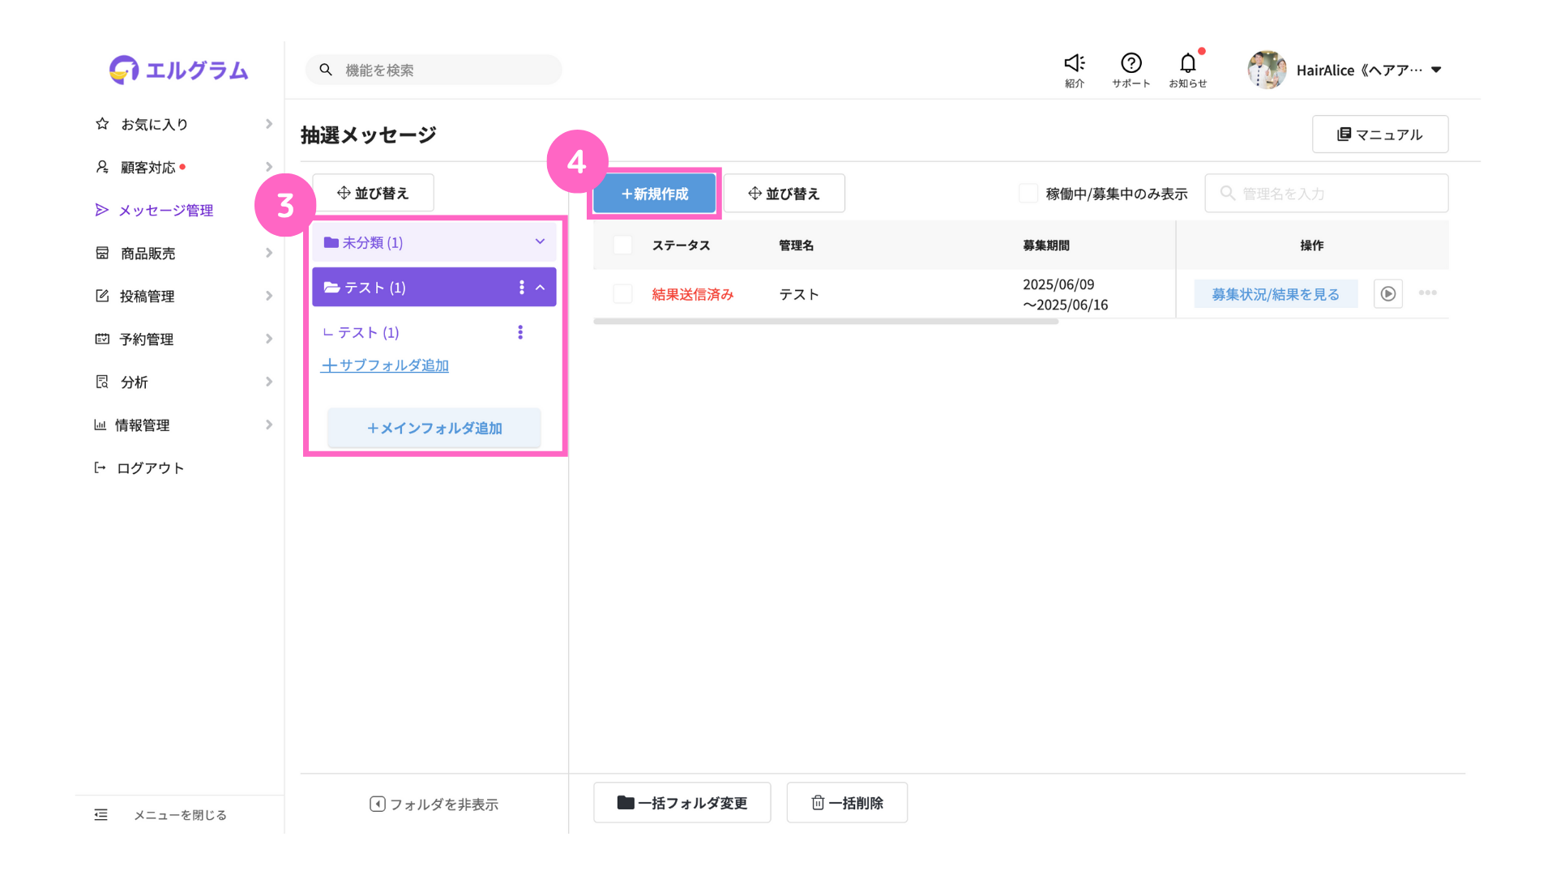The height and width of the screenshot is (875, 1556).
Task: Open the お知らせ notification bell
Action: point(1188,70)
